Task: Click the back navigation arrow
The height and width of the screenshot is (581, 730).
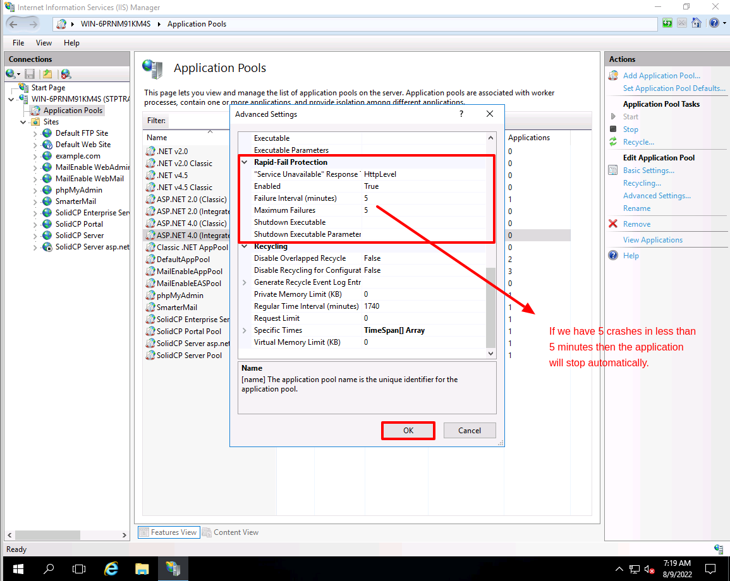Action: [13, 24]
